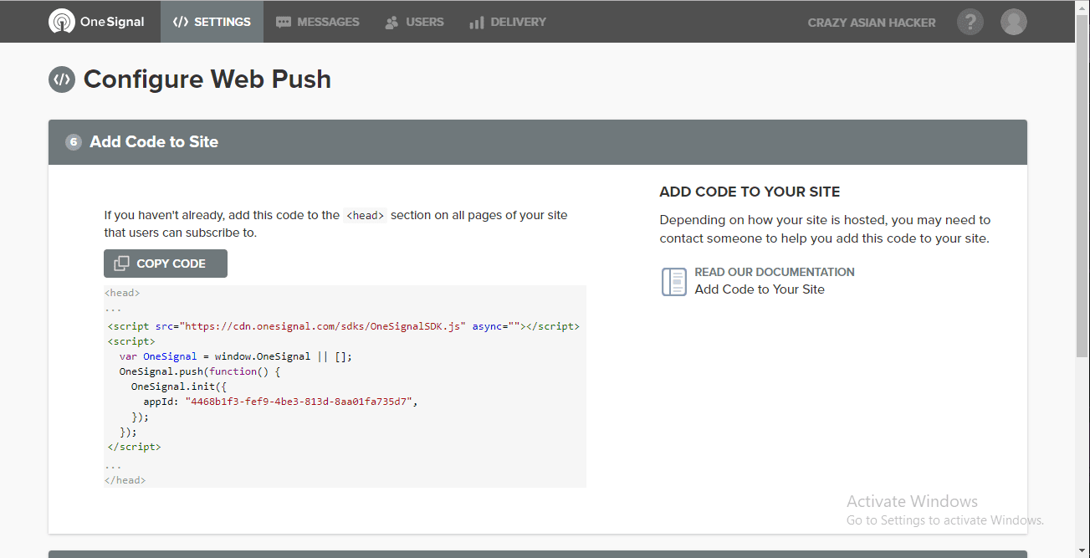
Task: Click the step 6 numbered badge
Action: click(73, 141)
